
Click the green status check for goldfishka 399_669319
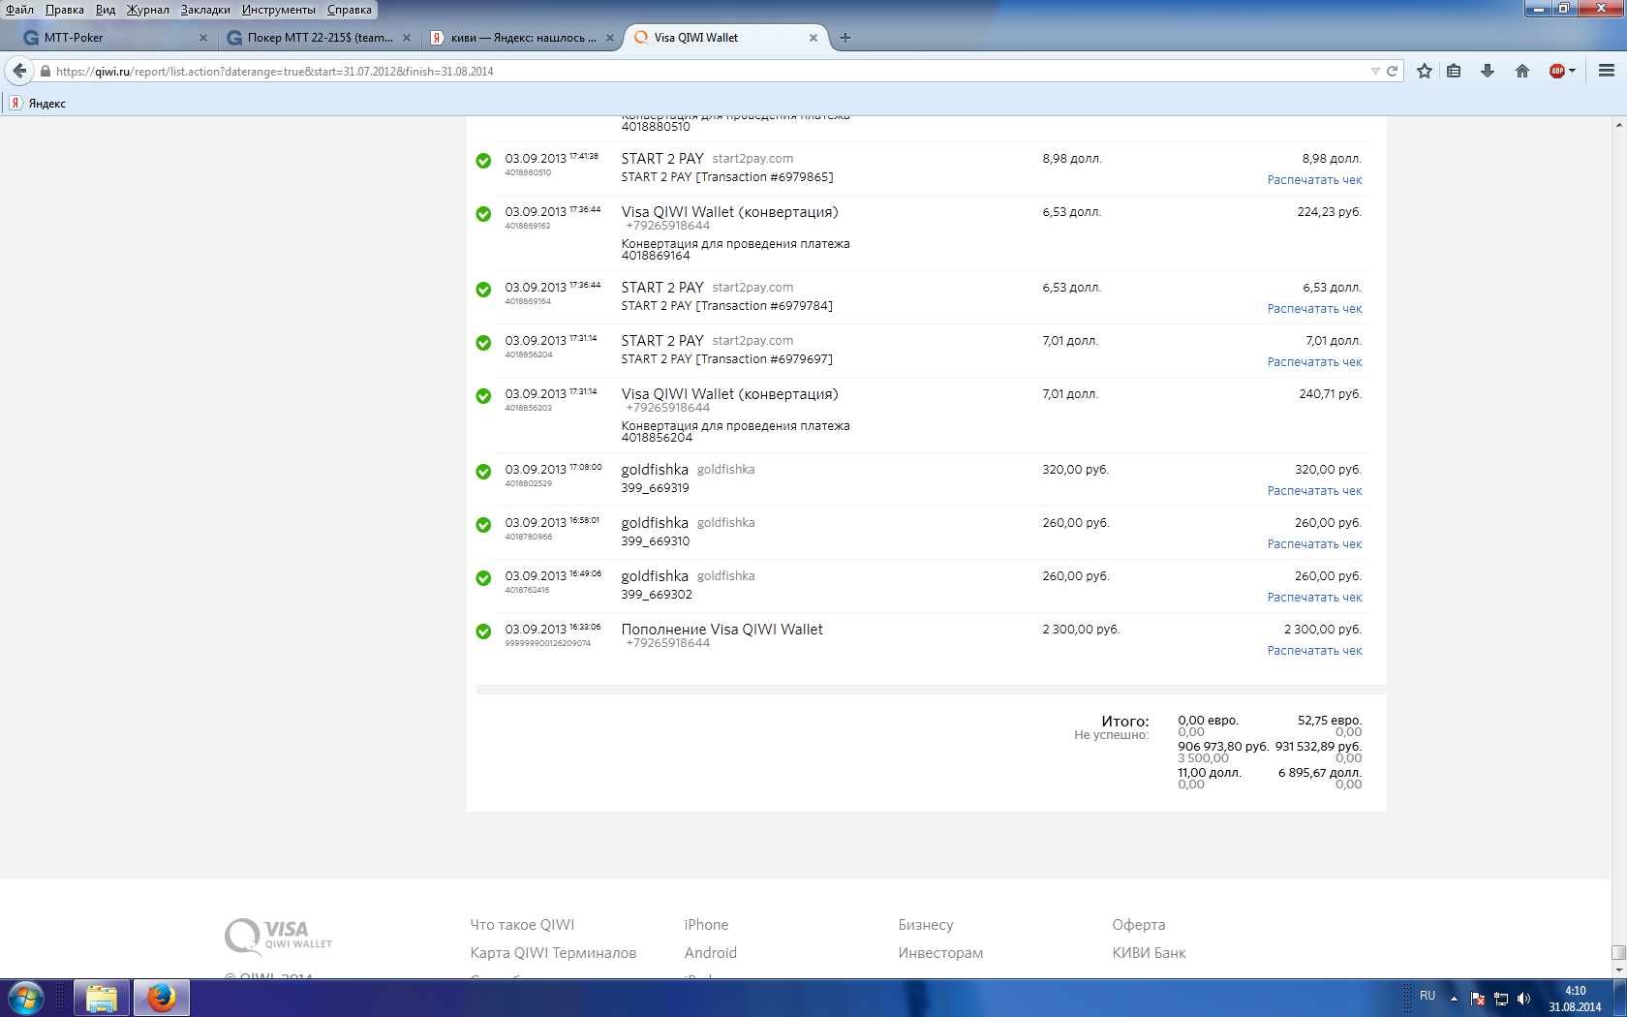coord(483,472)
